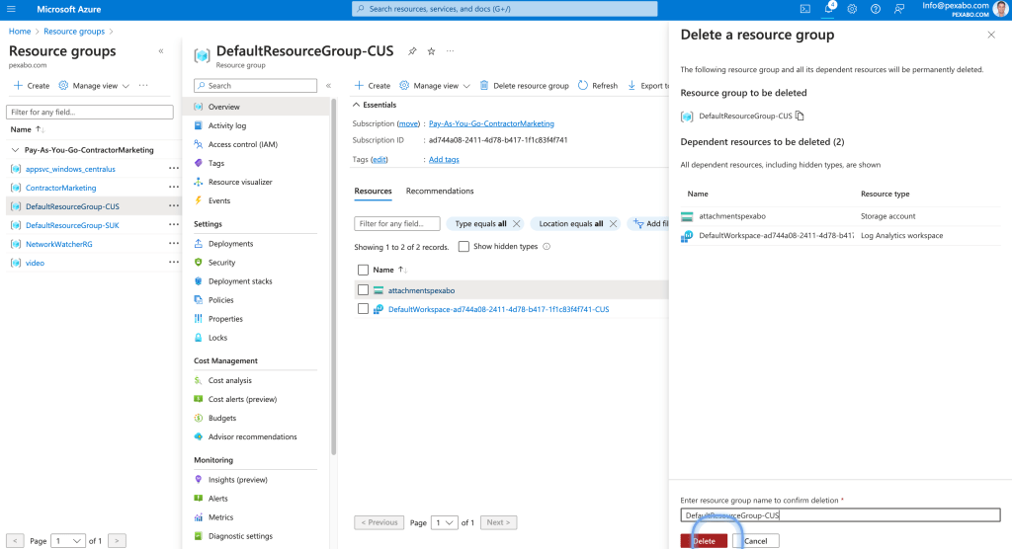Open the page dropdown in Resource groups list
The height and width of the screenshot is (549, 1012).
pos(67,541)
